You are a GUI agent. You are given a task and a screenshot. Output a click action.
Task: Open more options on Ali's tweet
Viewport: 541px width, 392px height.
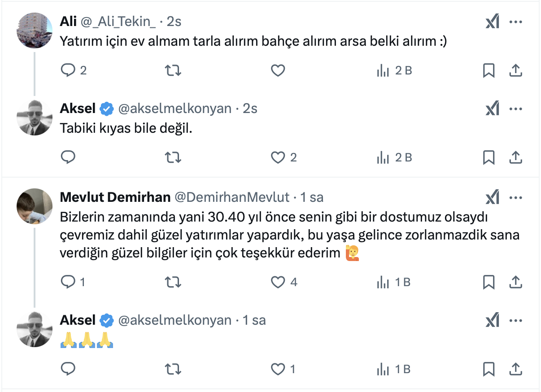click(516, 22)
